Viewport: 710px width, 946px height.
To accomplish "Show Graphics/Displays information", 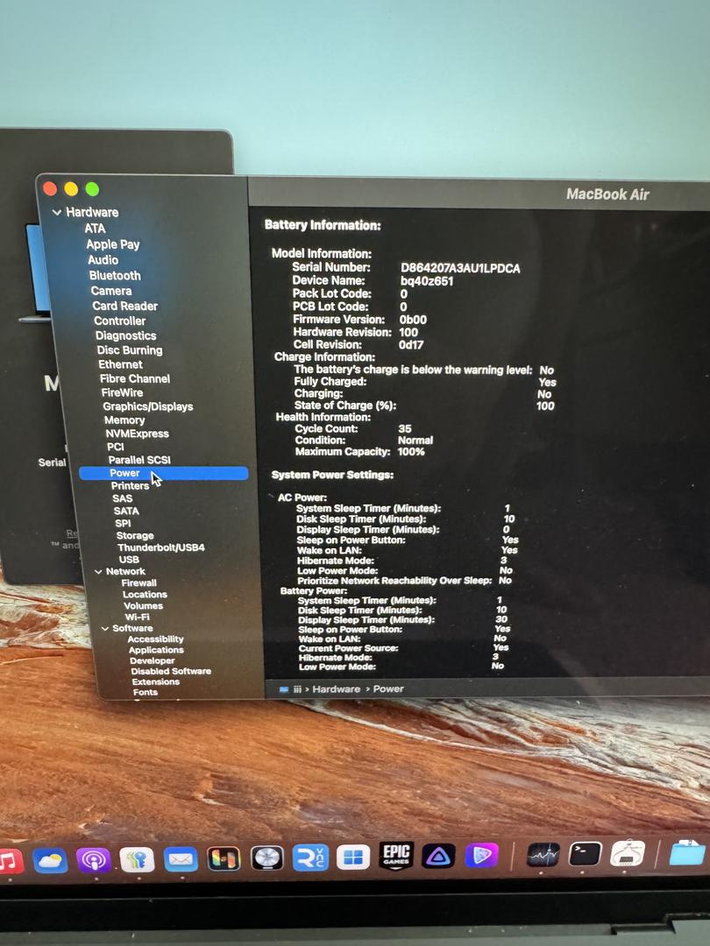I will coord(148,406).
